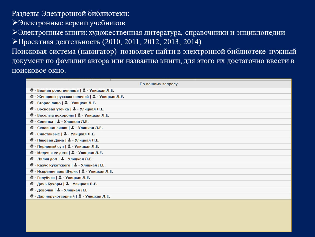Select the person icon in Восковая уточка row
Viewport: 315px width, 237px height.
click(x=74, y=109)
